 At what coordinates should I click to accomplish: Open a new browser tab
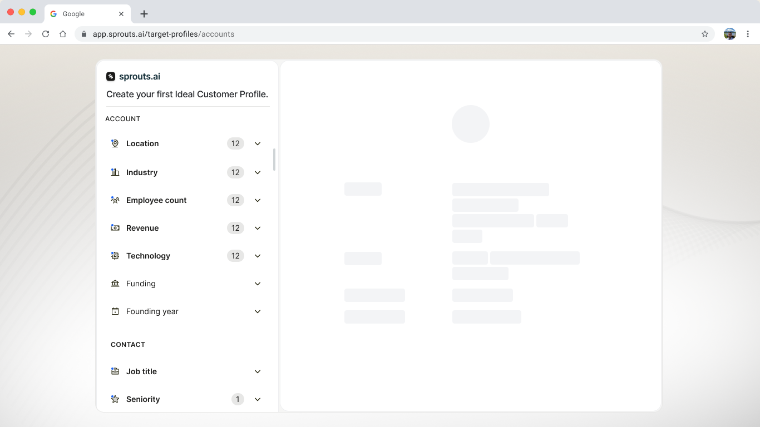coord(144,14)
